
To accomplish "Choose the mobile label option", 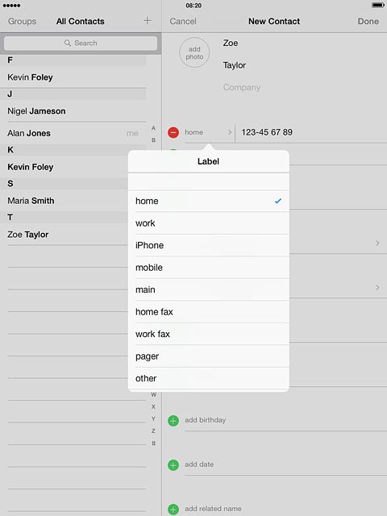I will click(x=209, y=268).
